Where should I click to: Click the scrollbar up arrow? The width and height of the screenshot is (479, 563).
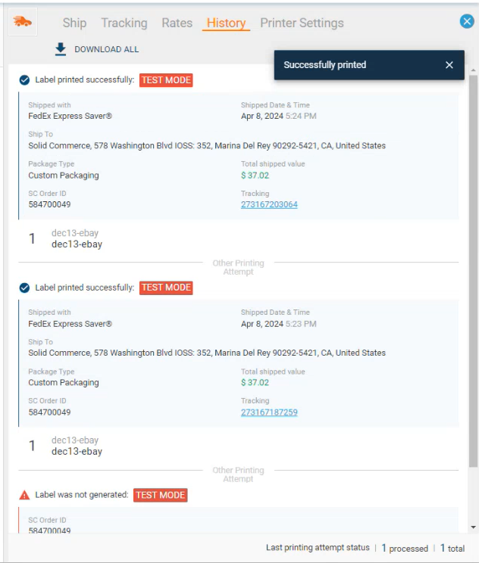point(474,70)
